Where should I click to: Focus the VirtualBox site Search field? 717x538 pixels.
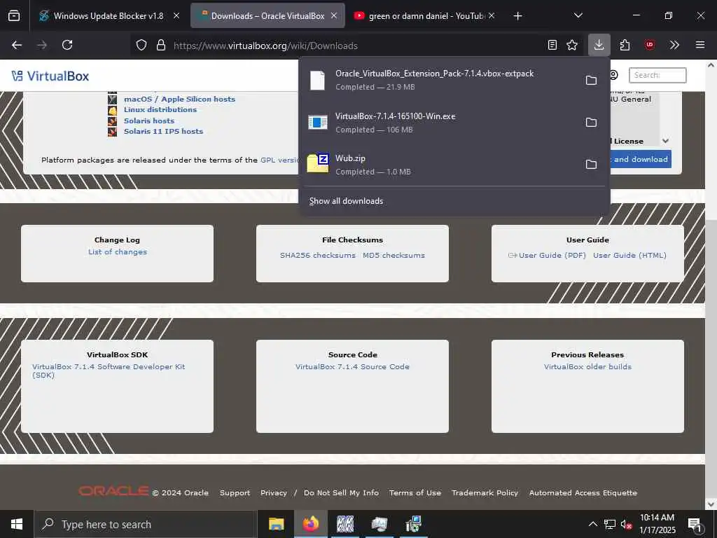(657, 75)
